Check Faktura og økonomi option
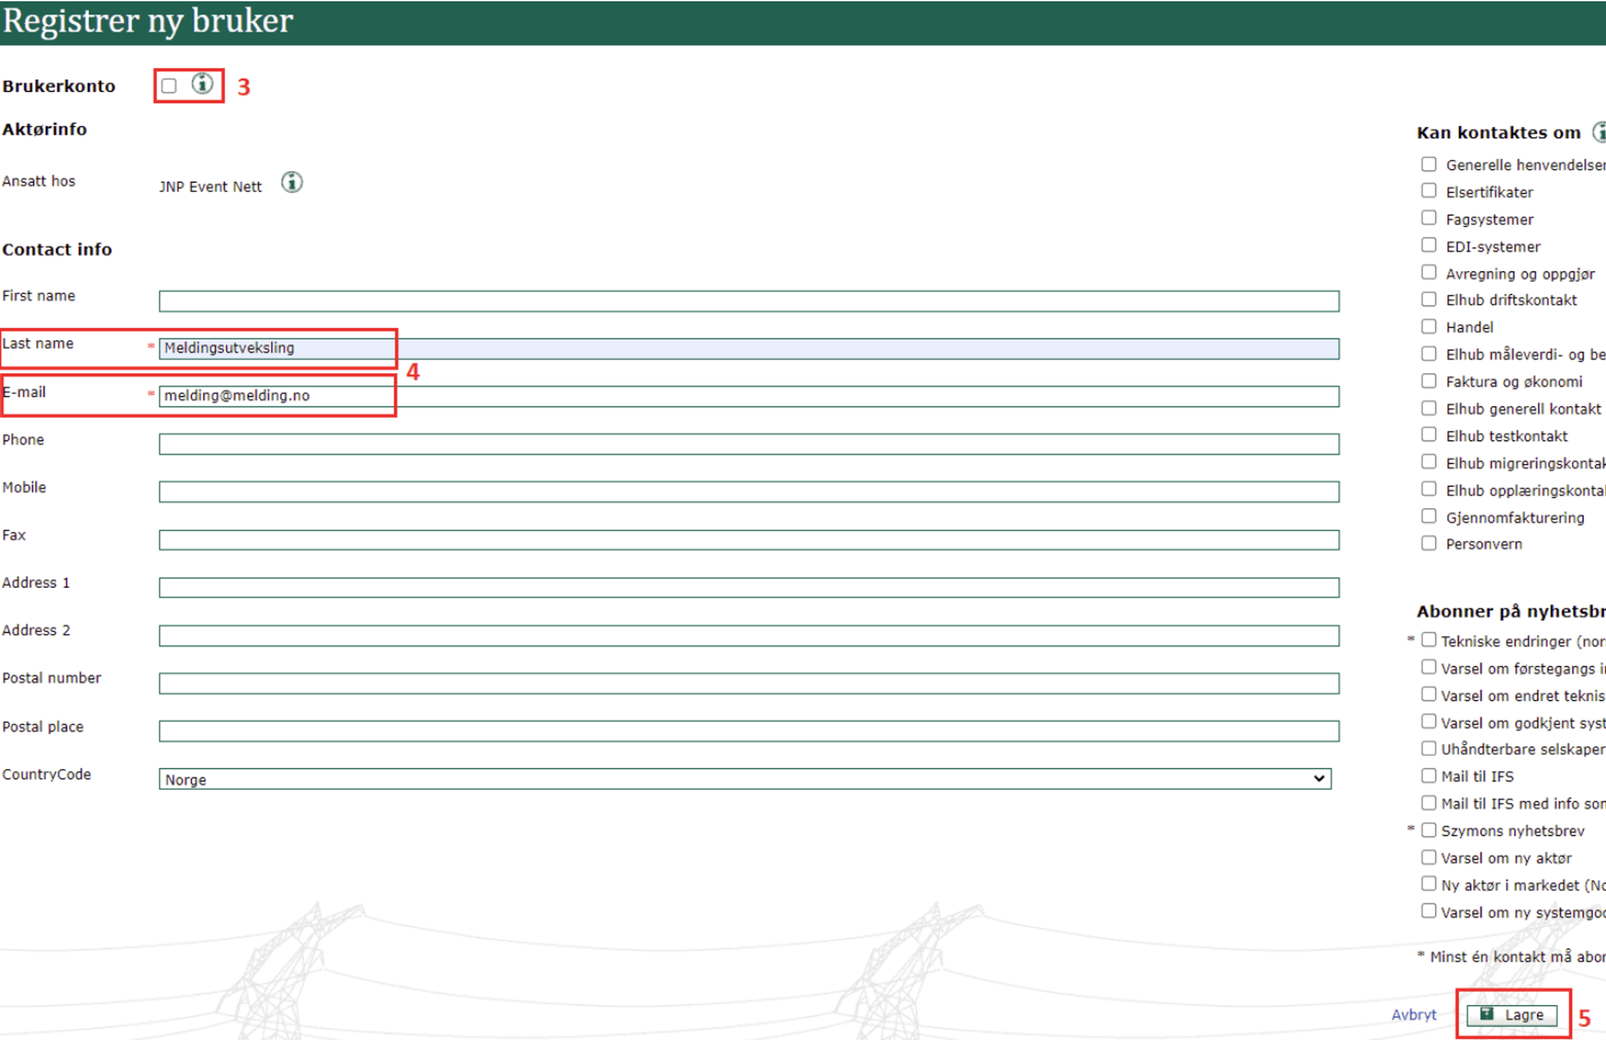Screen dimensions: 1606x1040 [1429, 381]
